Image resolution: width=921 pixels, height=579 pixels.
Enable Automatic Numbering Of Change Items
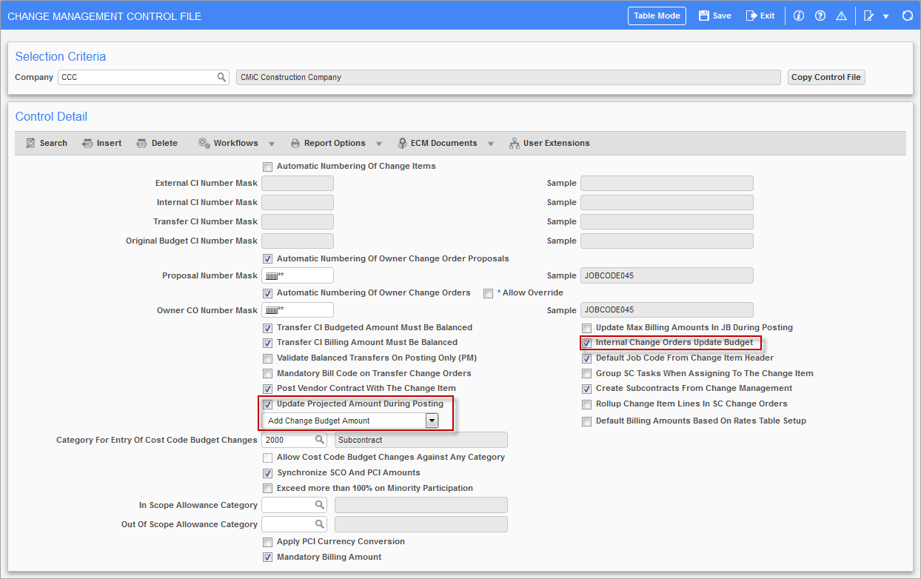click(267, 166)
